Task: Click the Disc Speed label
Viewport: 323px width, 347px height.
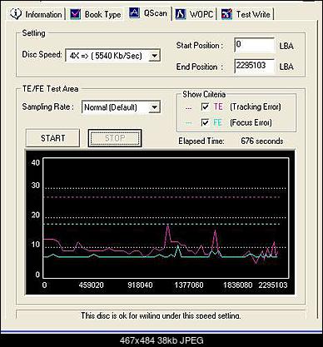Action: tap(42, 54)
